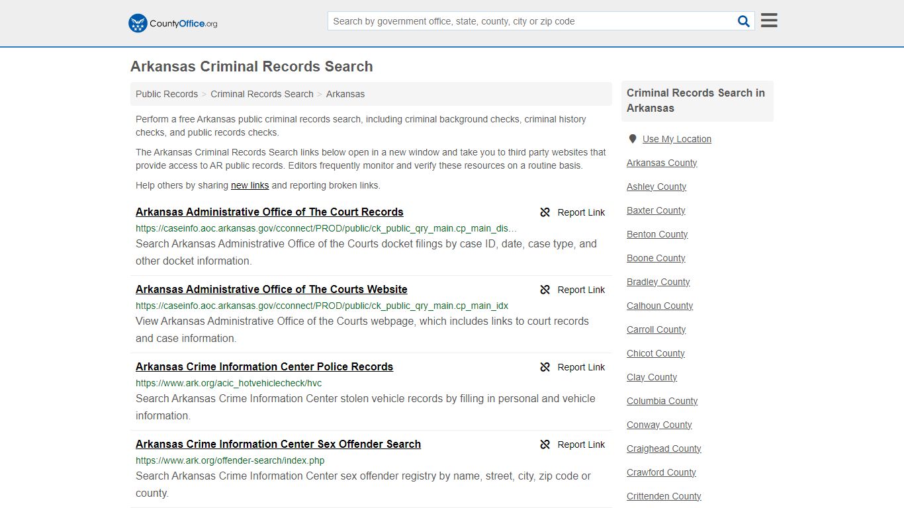The height and width of the screenshot is (508, 904).
Task: Click Criminal Records Search in Arkansas sidebar heading
Action: 696,101
